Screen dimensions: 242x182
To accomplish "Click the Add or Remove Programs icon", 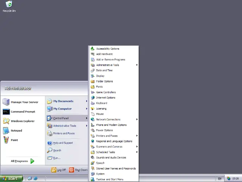I will pos(93,60).
